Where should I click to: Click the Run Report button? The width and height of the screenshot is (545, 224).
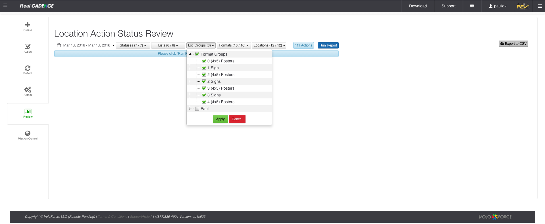(x=328, y=45)
